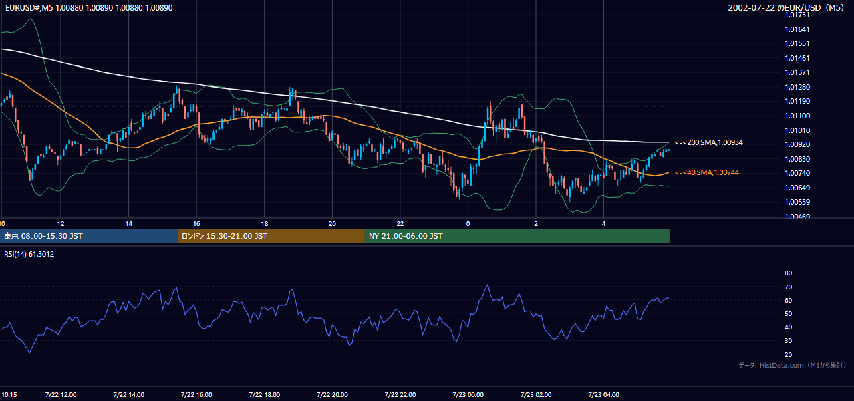Viewport: 854px width, 401px height.
Task: Click price axis value 1.01461
Action: (798, 58)
